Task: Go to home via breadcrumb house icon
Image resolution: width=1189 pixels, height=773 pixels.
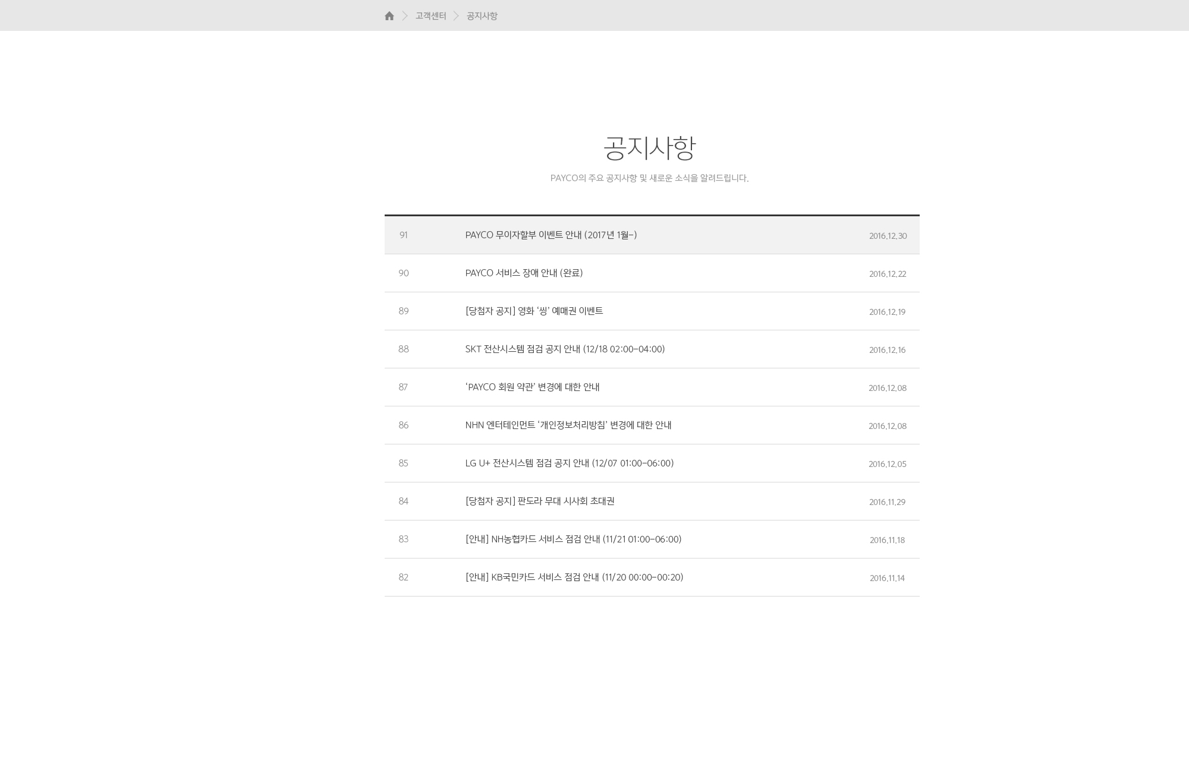Action: pyautogui.click(x=389, y=16)
